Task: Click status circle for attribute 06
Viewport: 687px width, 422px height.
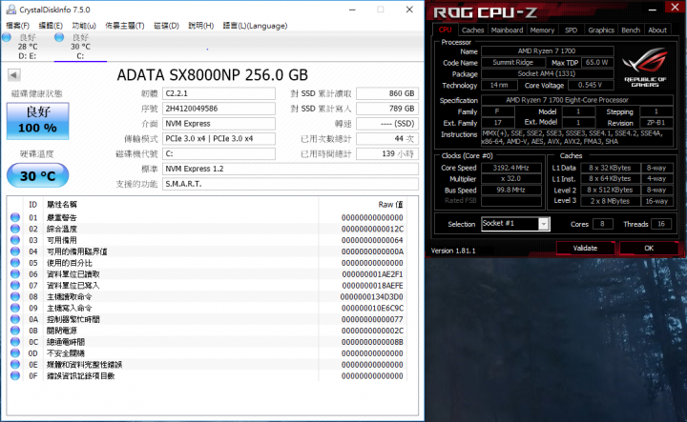Action: tap(15, 274)
